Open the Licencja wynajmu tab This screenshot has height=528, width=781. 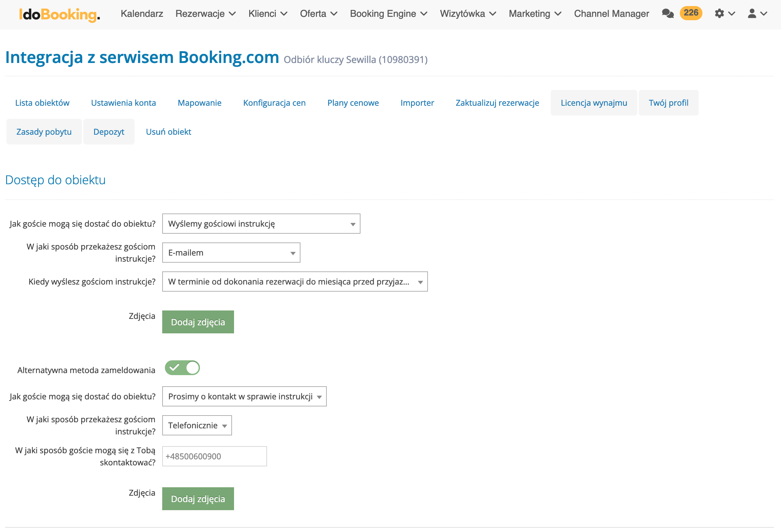[594, 103]
